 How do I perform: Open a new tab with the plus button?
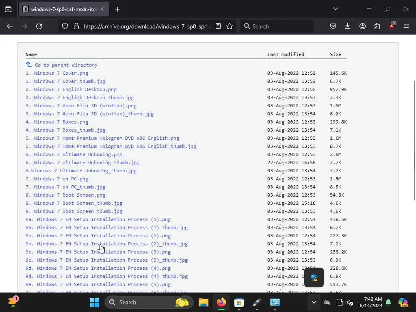click(117, 9)
